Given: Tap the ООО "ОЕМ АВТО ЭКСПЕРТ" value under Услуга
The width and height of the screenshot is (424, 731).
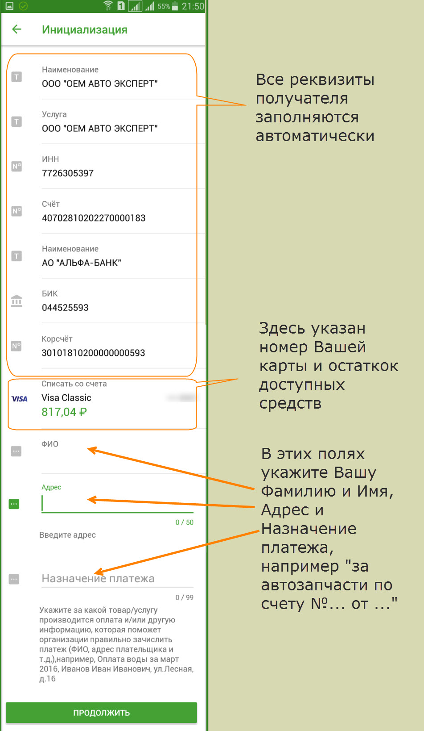Looking at the screenshot, I should pyautogui.click(x=100, y=129).
